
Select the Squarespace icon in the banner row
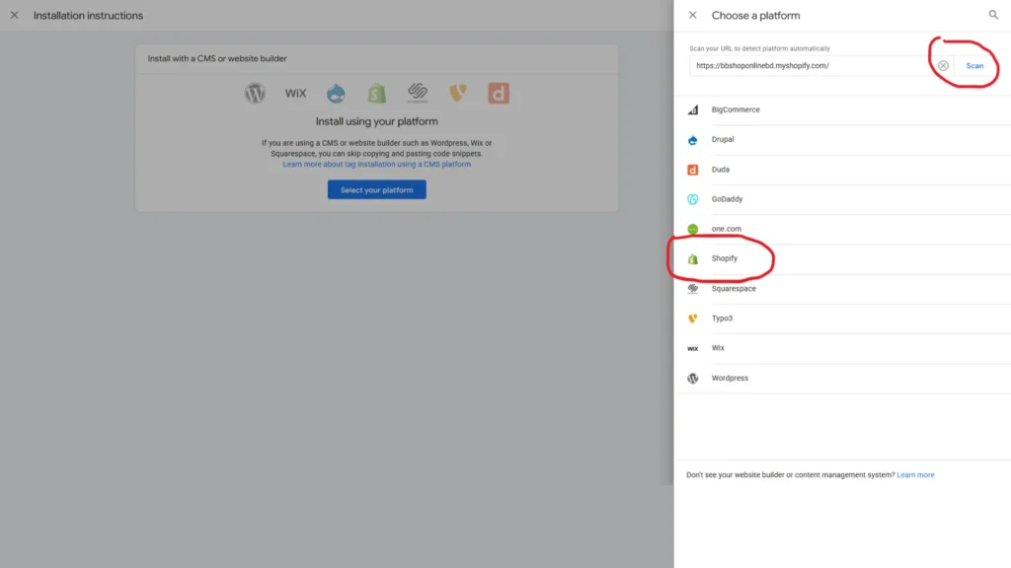417,93
